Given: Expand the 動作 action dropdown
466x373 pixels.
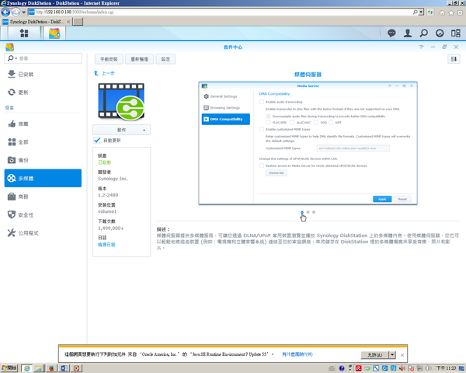Looking at the screenshot, I should (x=121, y=129).
